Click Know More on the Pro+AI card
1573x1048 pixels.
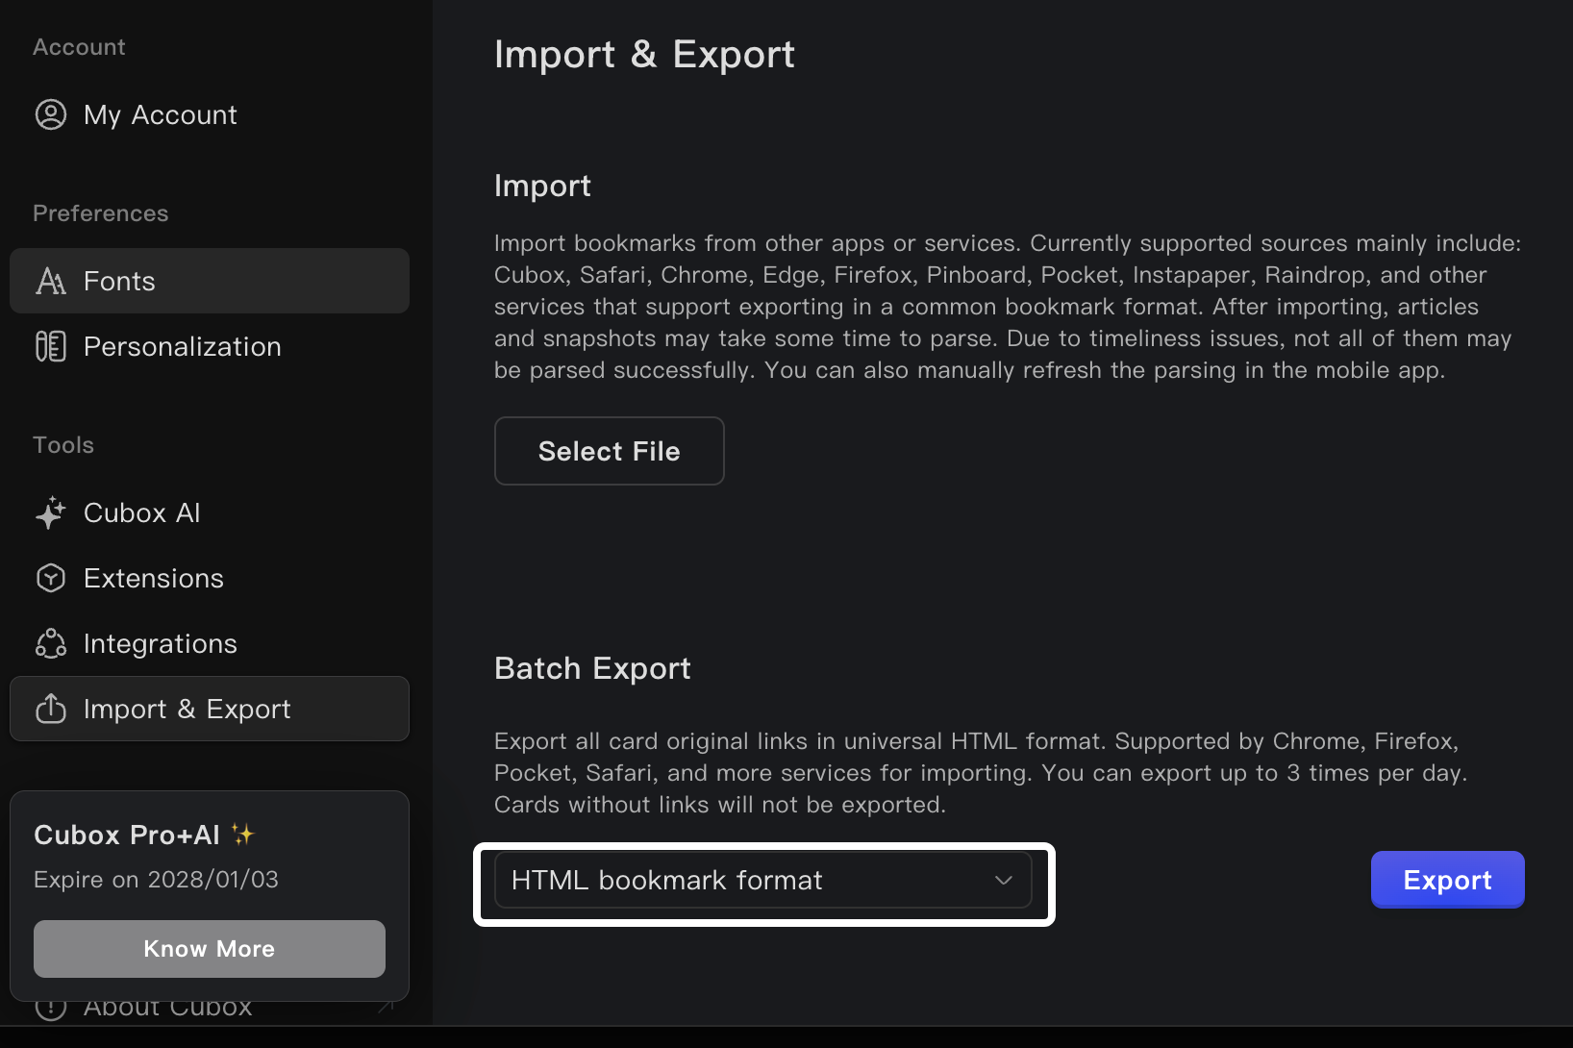[209, 949]
